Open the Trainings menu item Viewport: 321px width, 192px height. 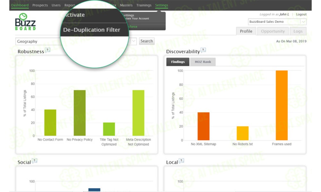pyautogui.click(x=144, y=5)
